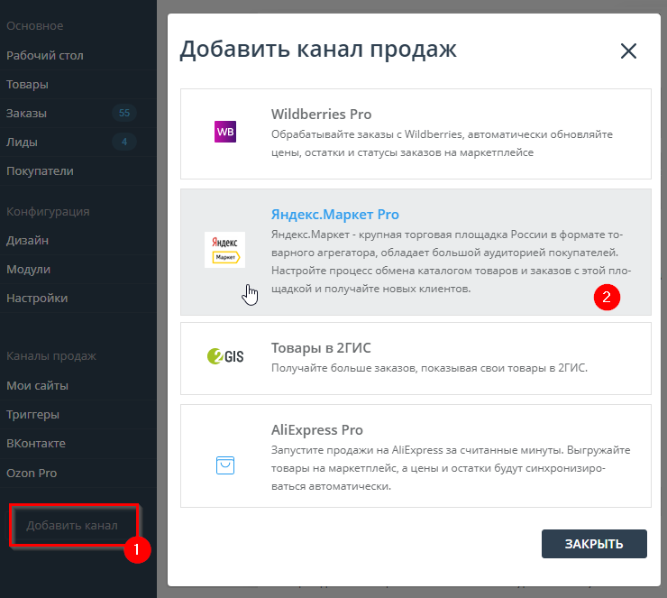Viewport: 667px width, 598px height.
Task: Click the leads count badge 4
Action: (x=124, y=143)
